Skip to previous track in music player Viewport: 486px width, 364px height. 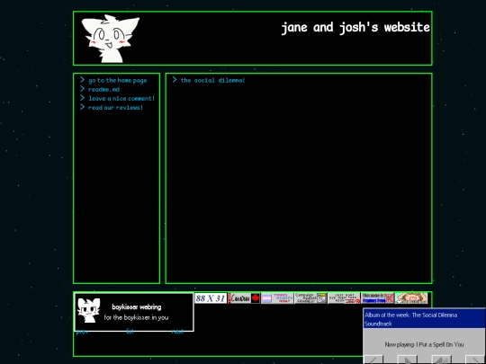click(373, 360)
